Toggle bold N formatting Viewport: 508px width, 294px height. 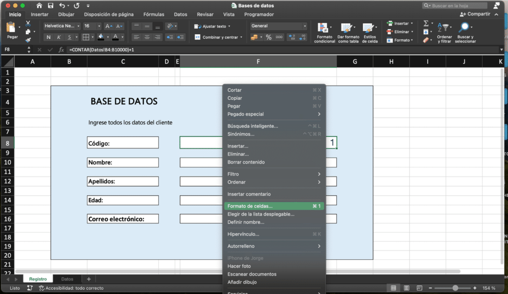click(x=48, y=37)
